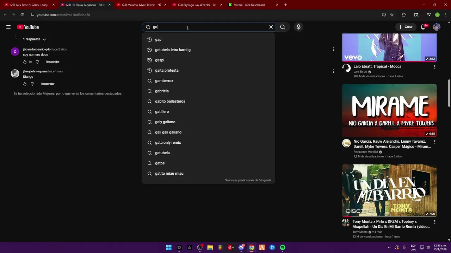Open the Crear upload menu

[406, 27]
